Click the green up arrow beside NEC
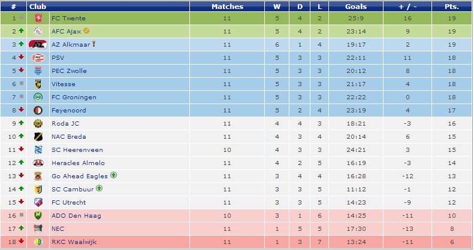The width and height of the screenshot is (474, 250). click(x=22, y=228)
